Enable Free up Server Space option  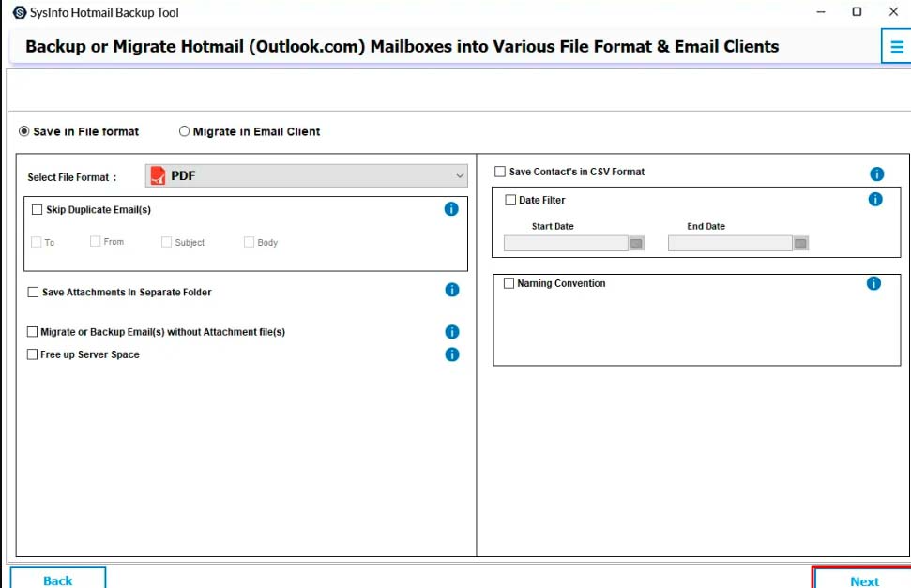click(33, 354)
